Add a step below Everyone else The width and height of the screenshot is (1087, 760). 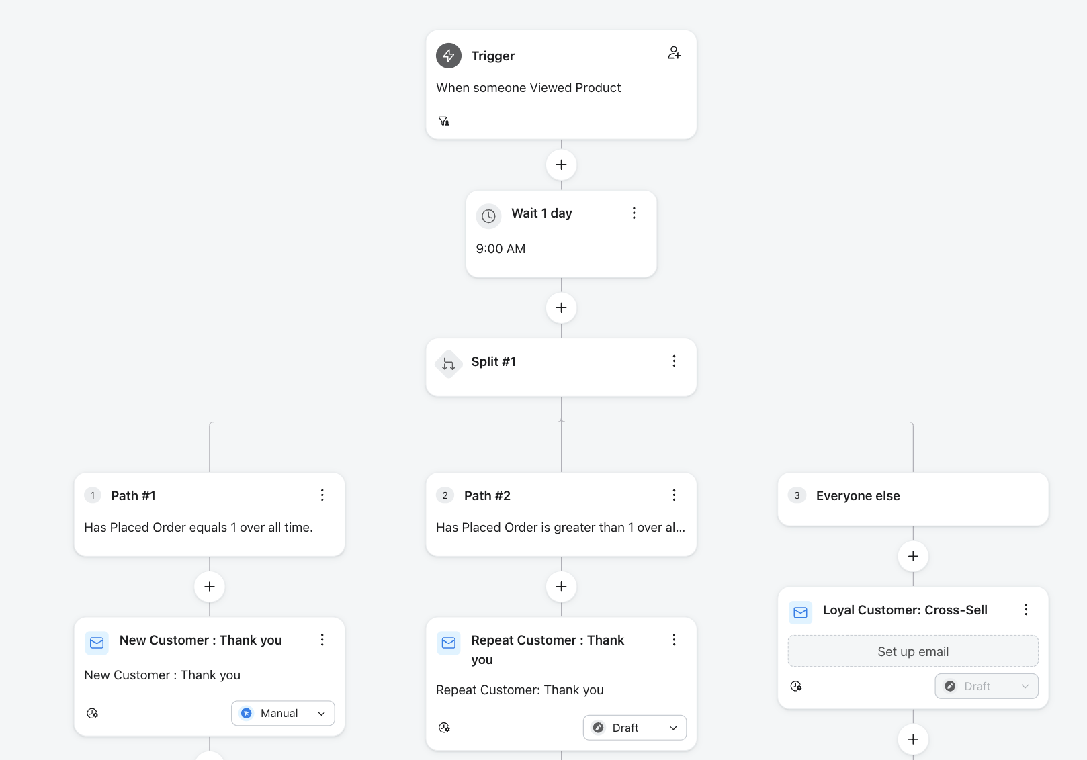pyautogui.click(x=913, y=556)
